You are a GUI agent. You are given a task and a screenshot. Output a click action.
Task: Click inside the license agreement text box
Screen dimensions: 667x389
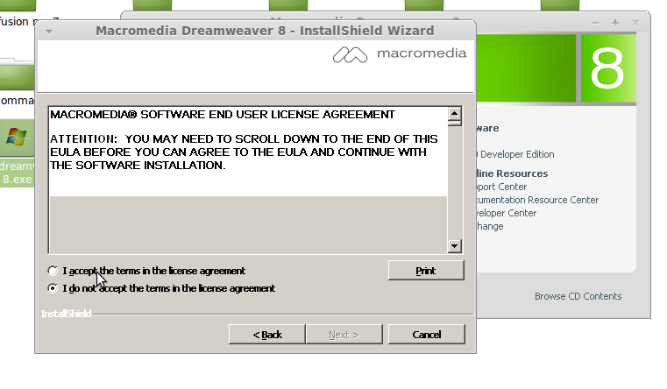tap(248, 180)
